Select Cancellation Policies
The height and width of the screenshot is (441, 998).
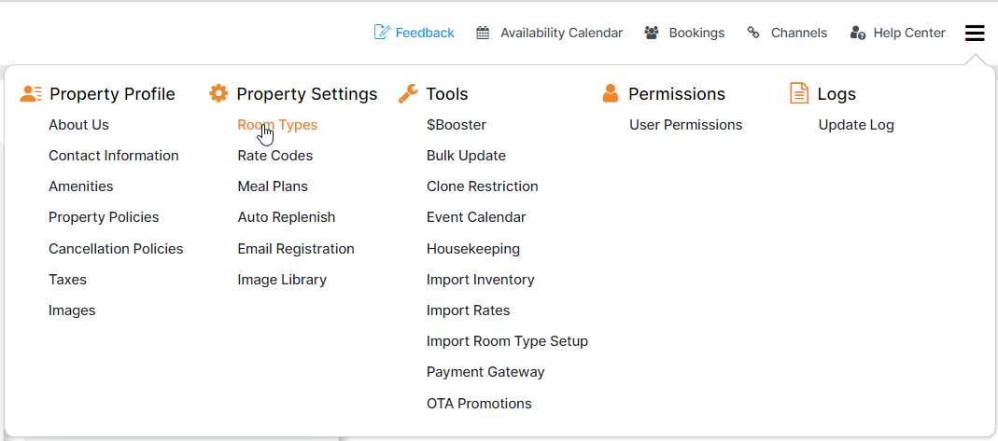click(116, 249)
